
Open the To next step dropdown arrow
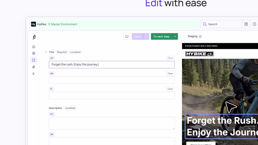(175, 36)
